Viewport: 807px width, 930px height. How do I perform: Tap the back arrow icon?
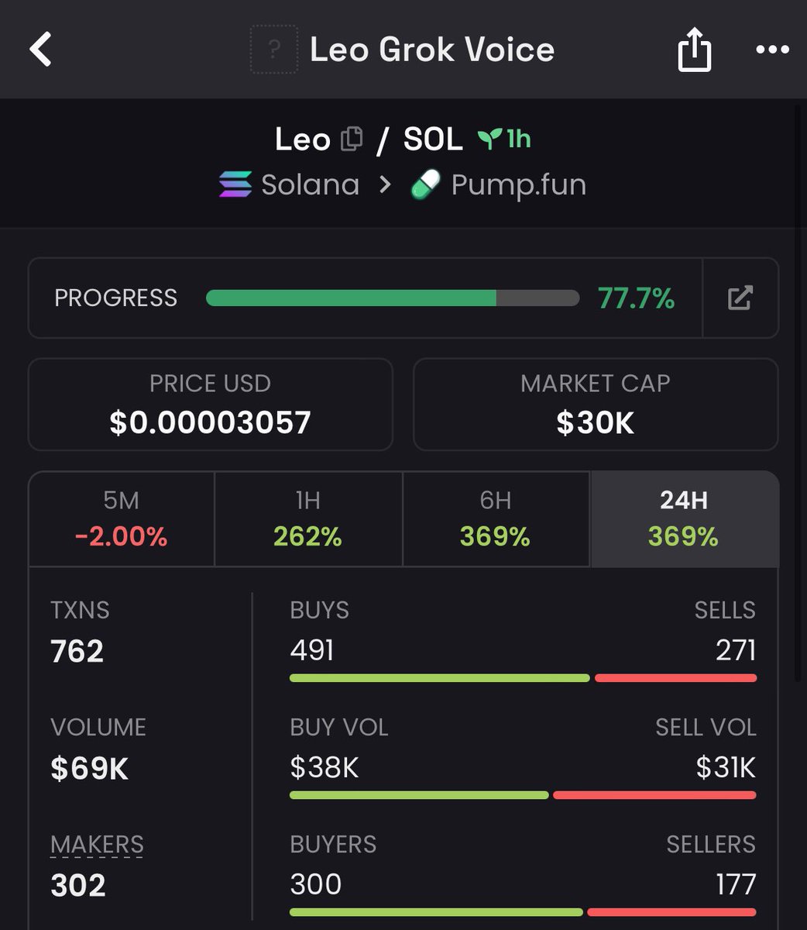click(40, 50)
